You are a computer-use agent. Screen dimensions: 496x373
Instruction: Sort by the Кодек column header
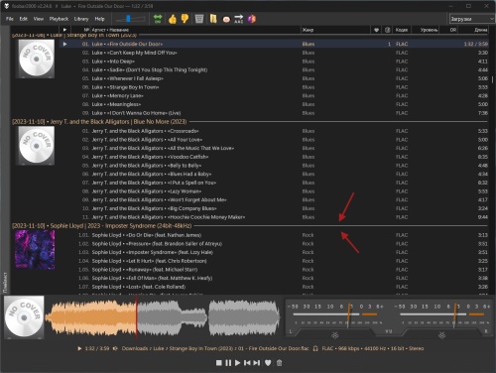pos(402,30)
